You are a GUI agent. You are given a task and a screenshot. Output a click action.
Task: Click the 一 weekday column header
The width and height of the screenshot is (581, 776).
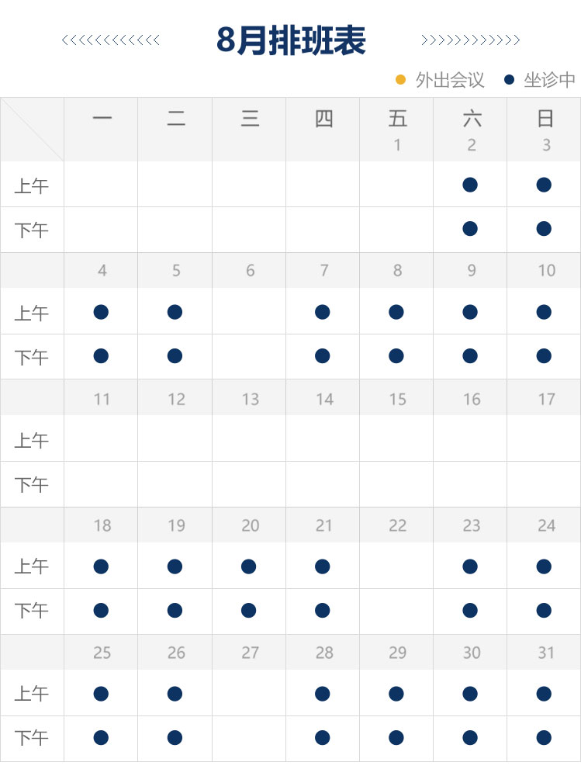pos(102,118)
